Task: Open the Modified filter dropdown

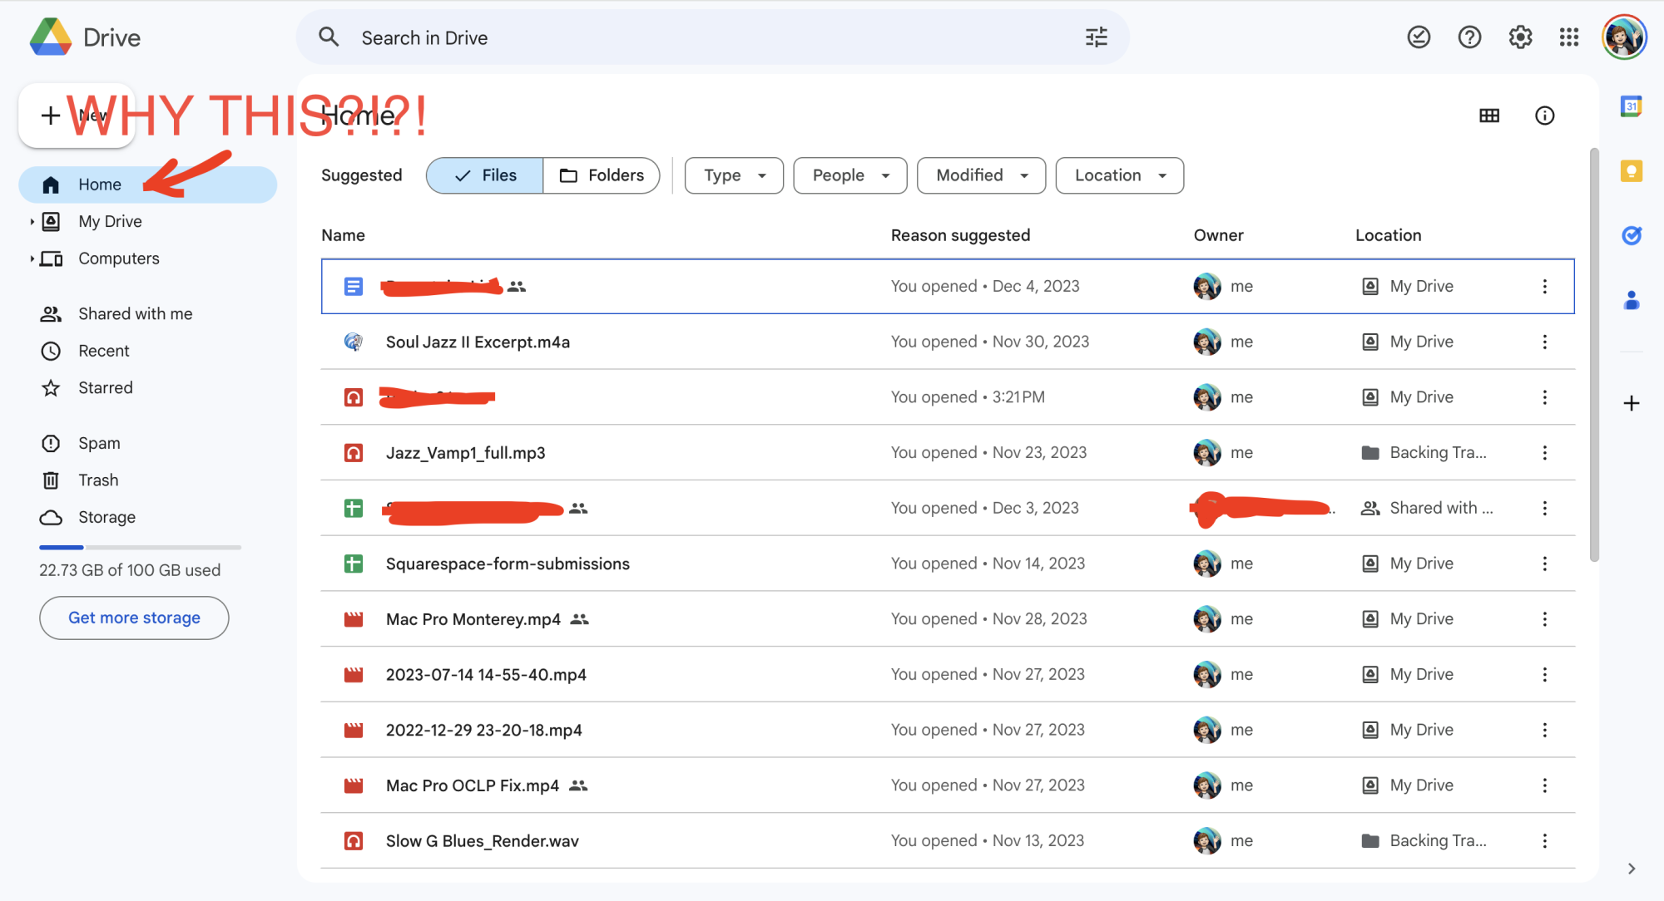Action: [x=981, y=175]
